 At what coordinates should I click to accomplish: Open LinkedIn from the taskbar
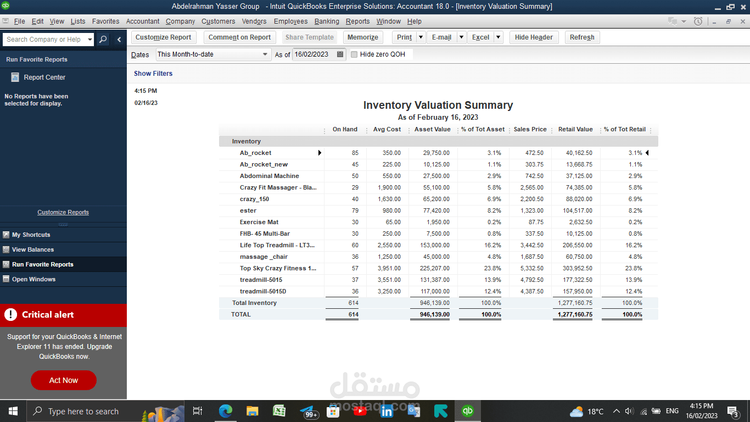click(x=387, y=411)
